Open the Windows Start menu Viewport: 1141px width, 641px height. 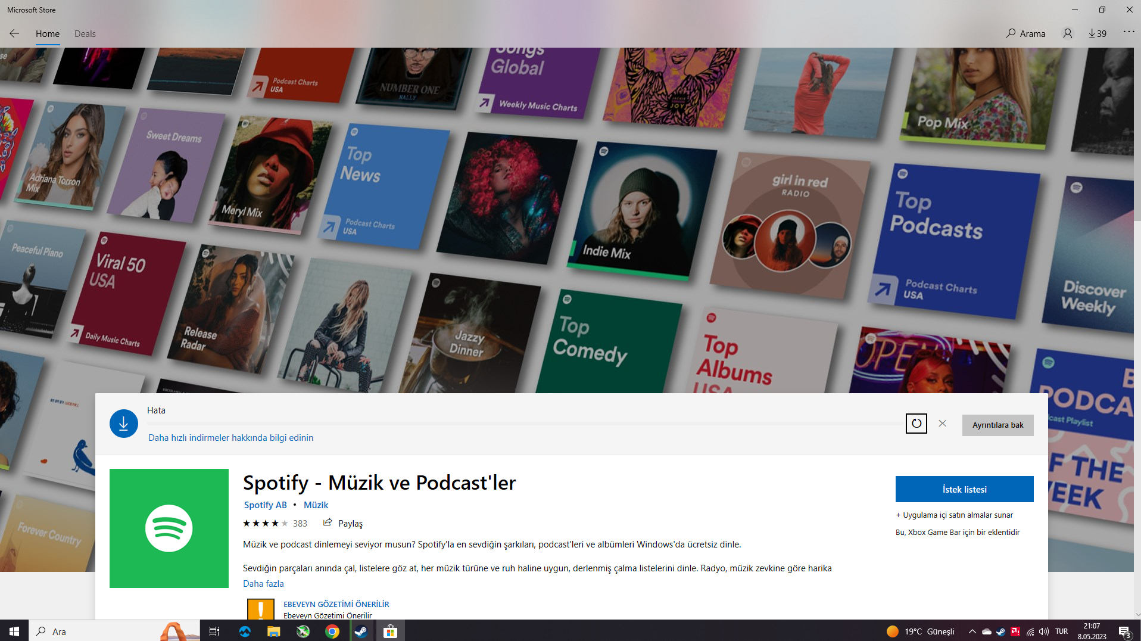(14, 631)
